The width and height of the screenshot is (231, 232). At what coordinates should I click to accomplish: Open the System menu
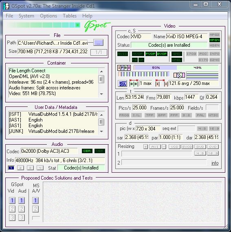26,16
